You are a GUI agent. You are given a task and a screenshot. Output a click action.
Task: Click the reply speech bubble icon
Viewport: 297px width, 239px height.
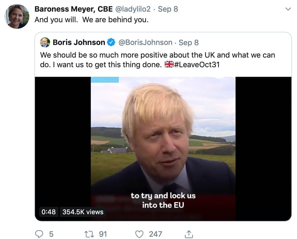[x=39, y=234]
